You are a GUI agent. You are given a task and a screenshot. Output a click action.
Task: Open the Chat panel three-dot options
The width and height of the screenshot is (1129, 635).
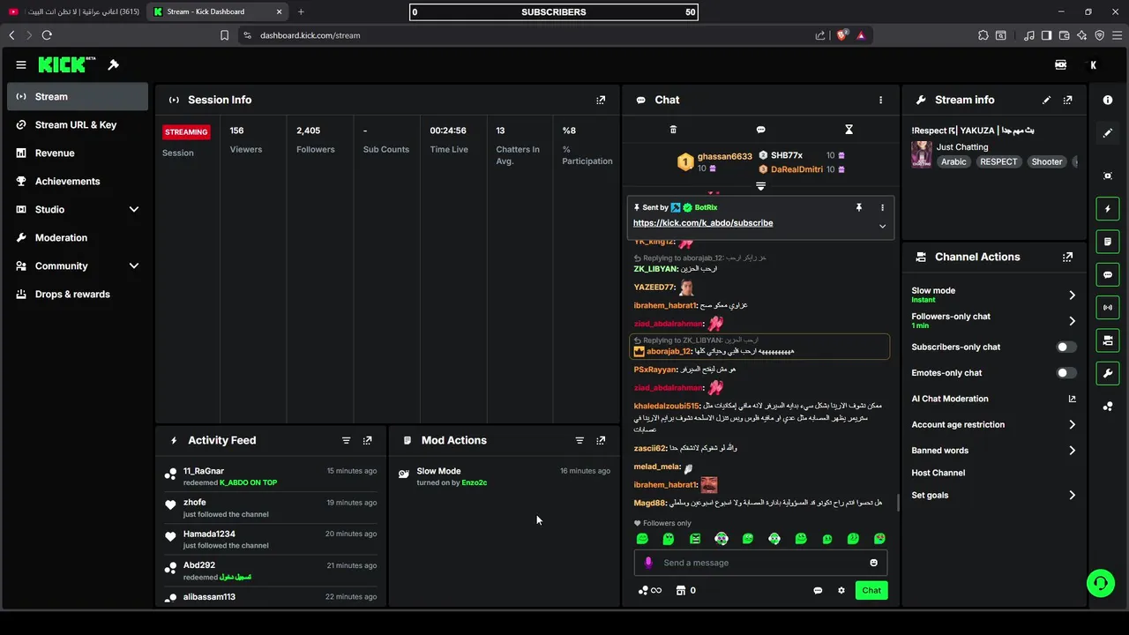tap(880, 100)
